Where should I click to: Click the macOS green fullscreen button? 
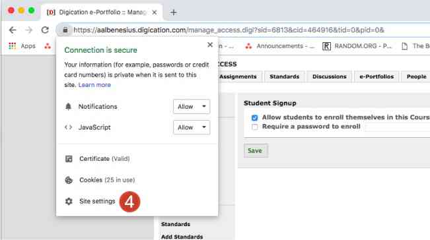pos(31,11)
